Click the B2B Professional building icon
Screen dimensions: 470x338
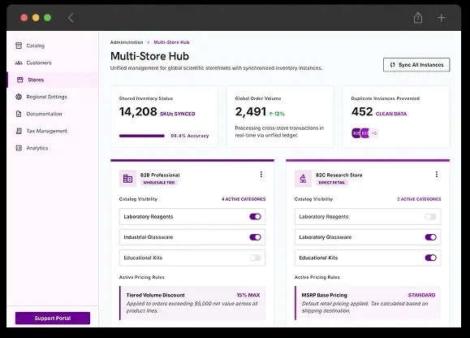click(x=127, y=179)
